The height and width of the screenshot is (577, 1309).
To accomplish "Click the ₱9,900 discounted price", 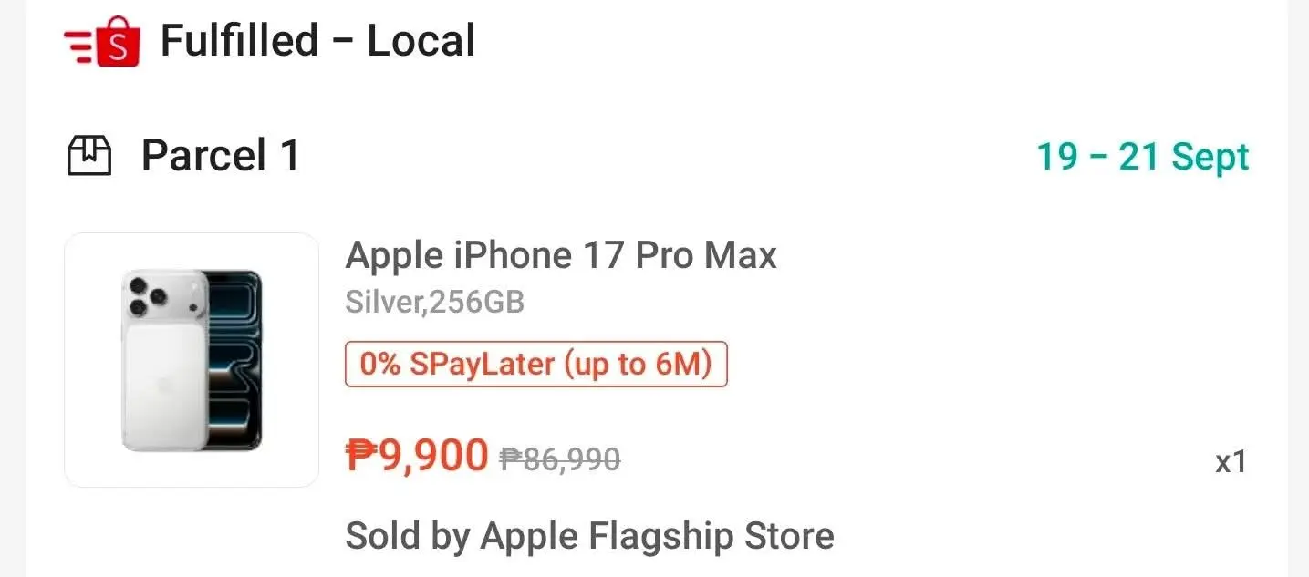I will point(417,455).
